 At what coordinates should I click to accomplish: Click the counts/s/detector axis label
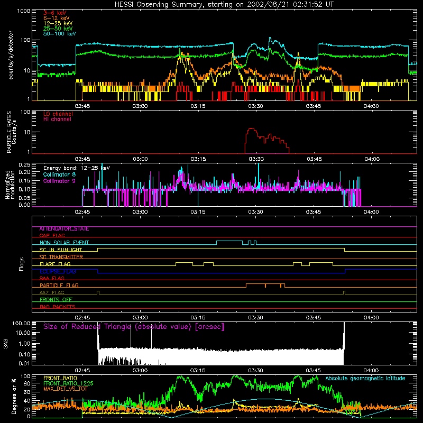[11, 55]
